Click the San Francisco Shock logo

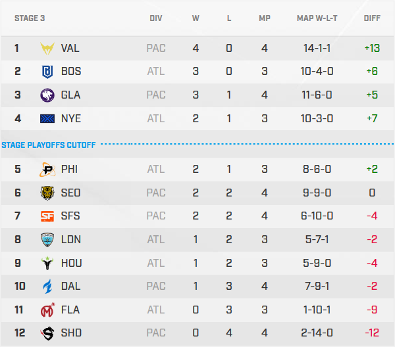pyautogui.click(x=48, y=216)
